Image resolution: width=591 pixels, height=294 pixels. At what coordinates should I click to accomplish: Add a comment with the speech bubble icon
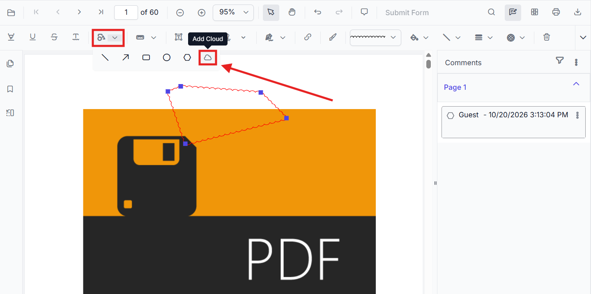coord(364,12)
